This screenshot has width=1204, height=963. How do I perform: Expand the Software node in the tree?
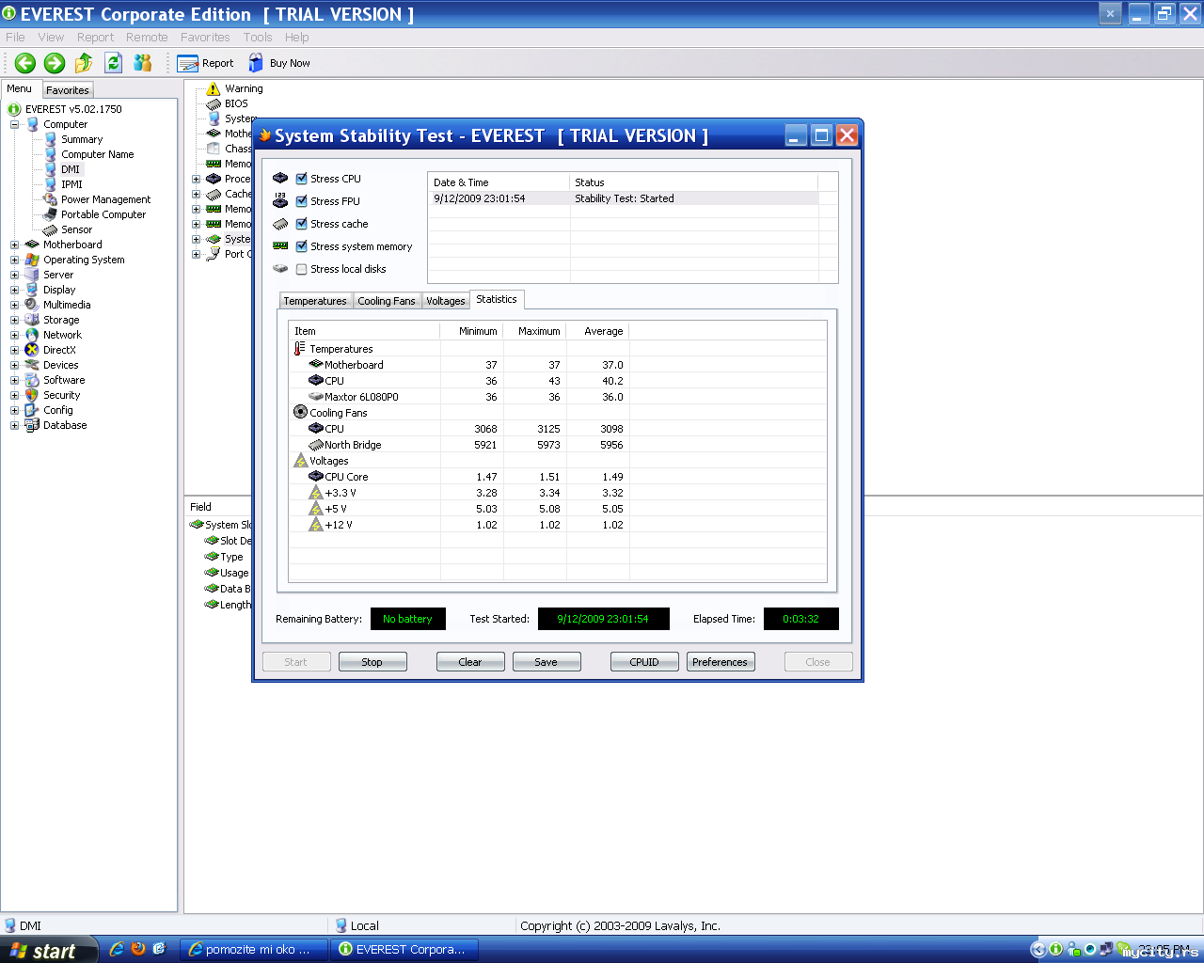[x=15, y=380]
